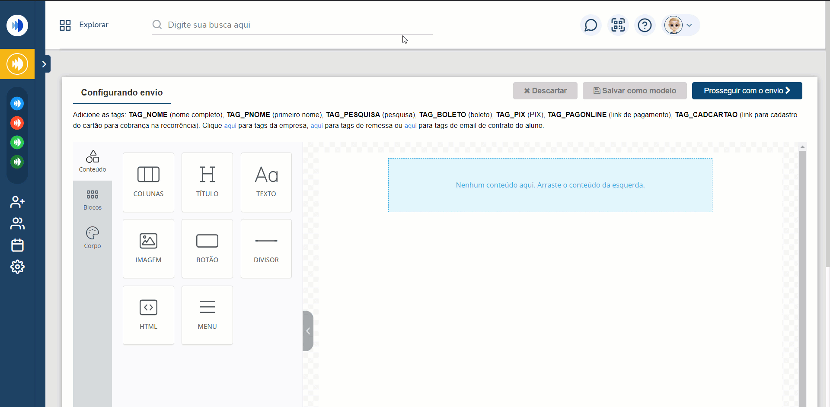Select the Colunas content block
This screenshot has height=407, width=830.
pos(148,182)
